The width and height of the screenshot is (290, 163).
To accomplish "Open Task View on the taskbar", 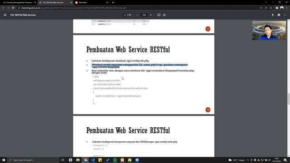I will coord(63,160).
